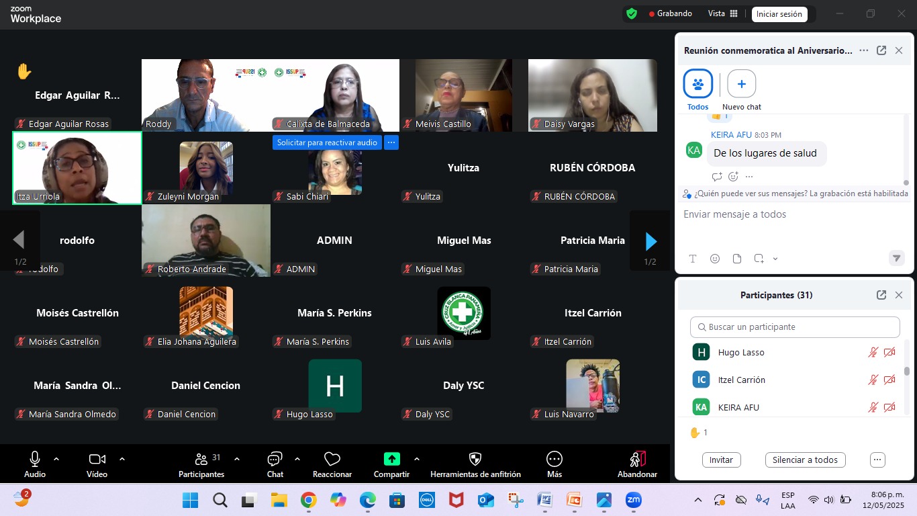The width and height of the screenshot is (917, 516).
Task: Open the Reaccionar heart icon
Action: coord(332,459)
